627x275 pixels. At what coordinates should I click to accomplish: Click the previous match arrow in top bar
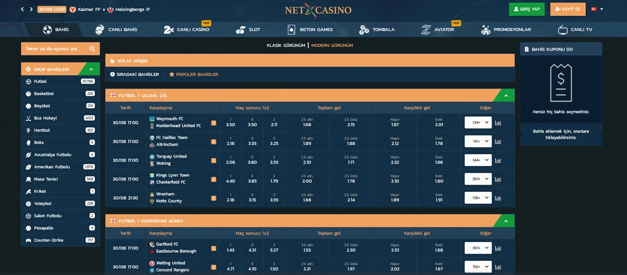pyautogui.click(x=22, y=9)
